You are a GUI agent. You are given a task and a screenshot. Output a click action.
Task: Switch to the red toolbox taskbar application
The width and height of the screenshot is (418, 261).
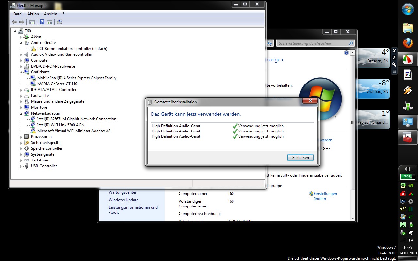coord(408,137)
